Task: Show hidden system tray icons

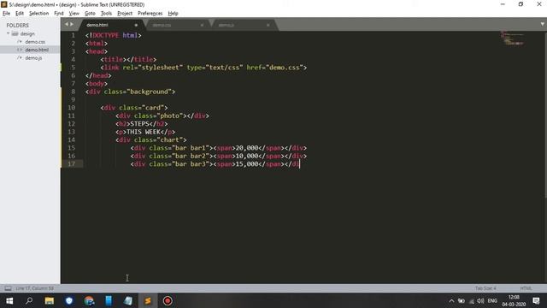Action: (451, 300)
